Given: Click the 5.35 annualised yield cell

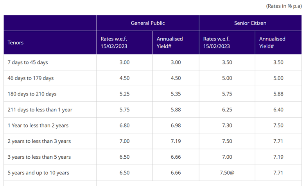Looking at the screenshot, I should pos(176,94).
